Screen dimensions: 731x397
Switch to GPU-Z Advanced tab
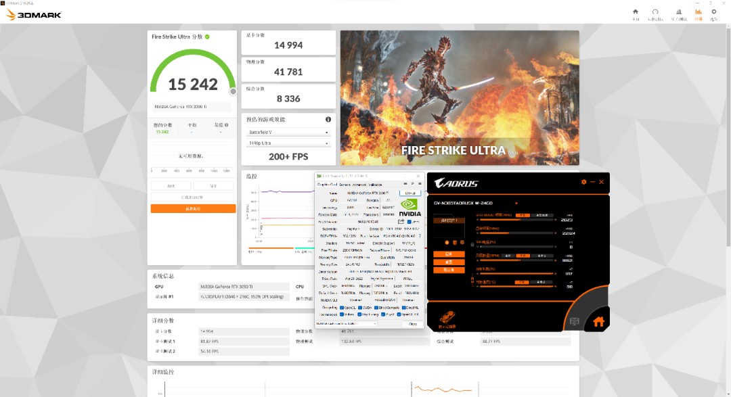[x=359, y=185]
